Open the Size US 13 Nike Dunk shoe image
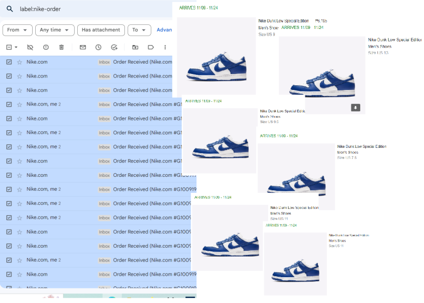 [x=322, y=75]
